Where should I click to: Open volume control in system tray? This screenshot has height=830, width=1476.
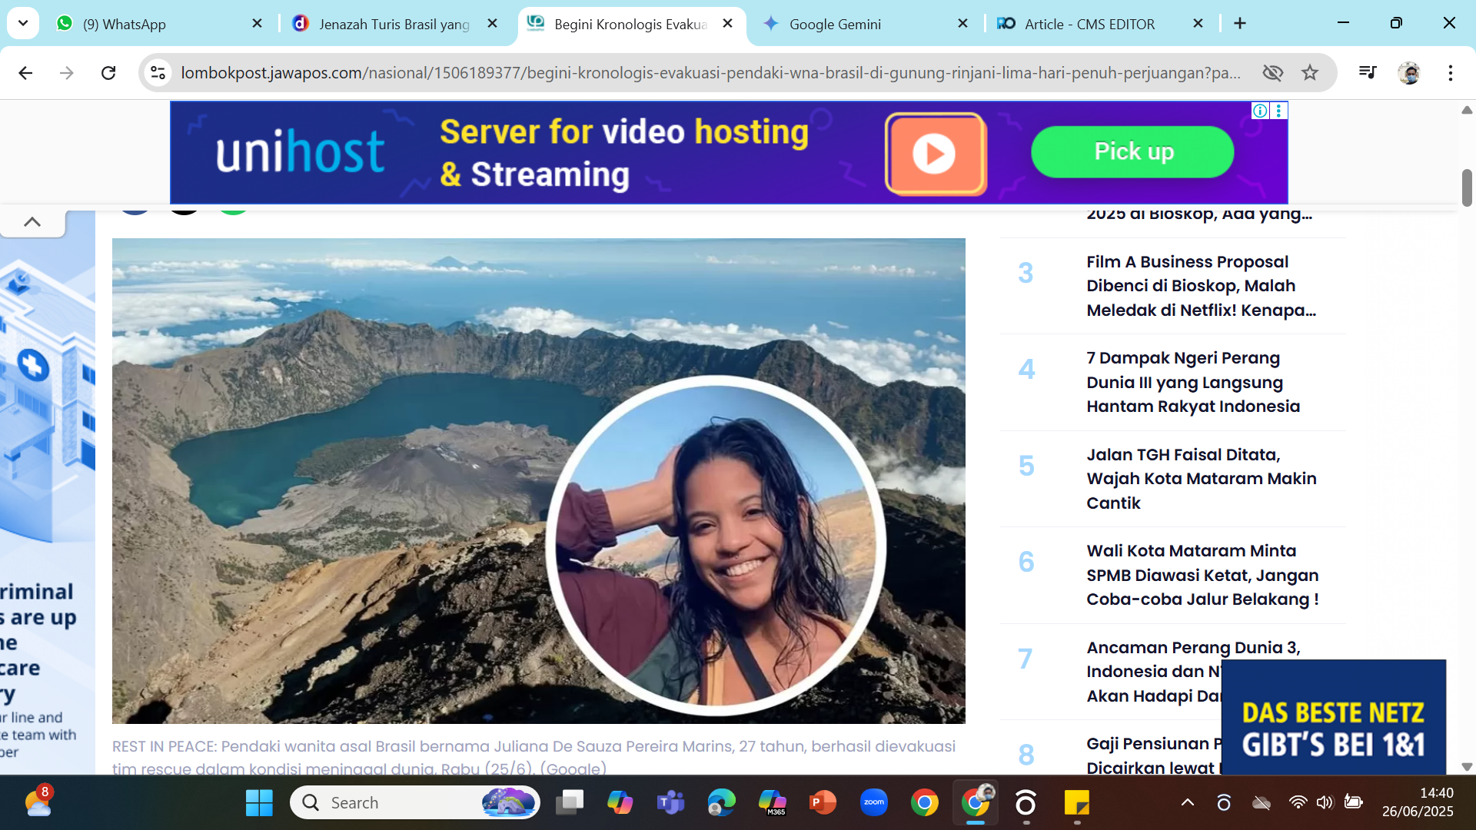pos(1325,803)
